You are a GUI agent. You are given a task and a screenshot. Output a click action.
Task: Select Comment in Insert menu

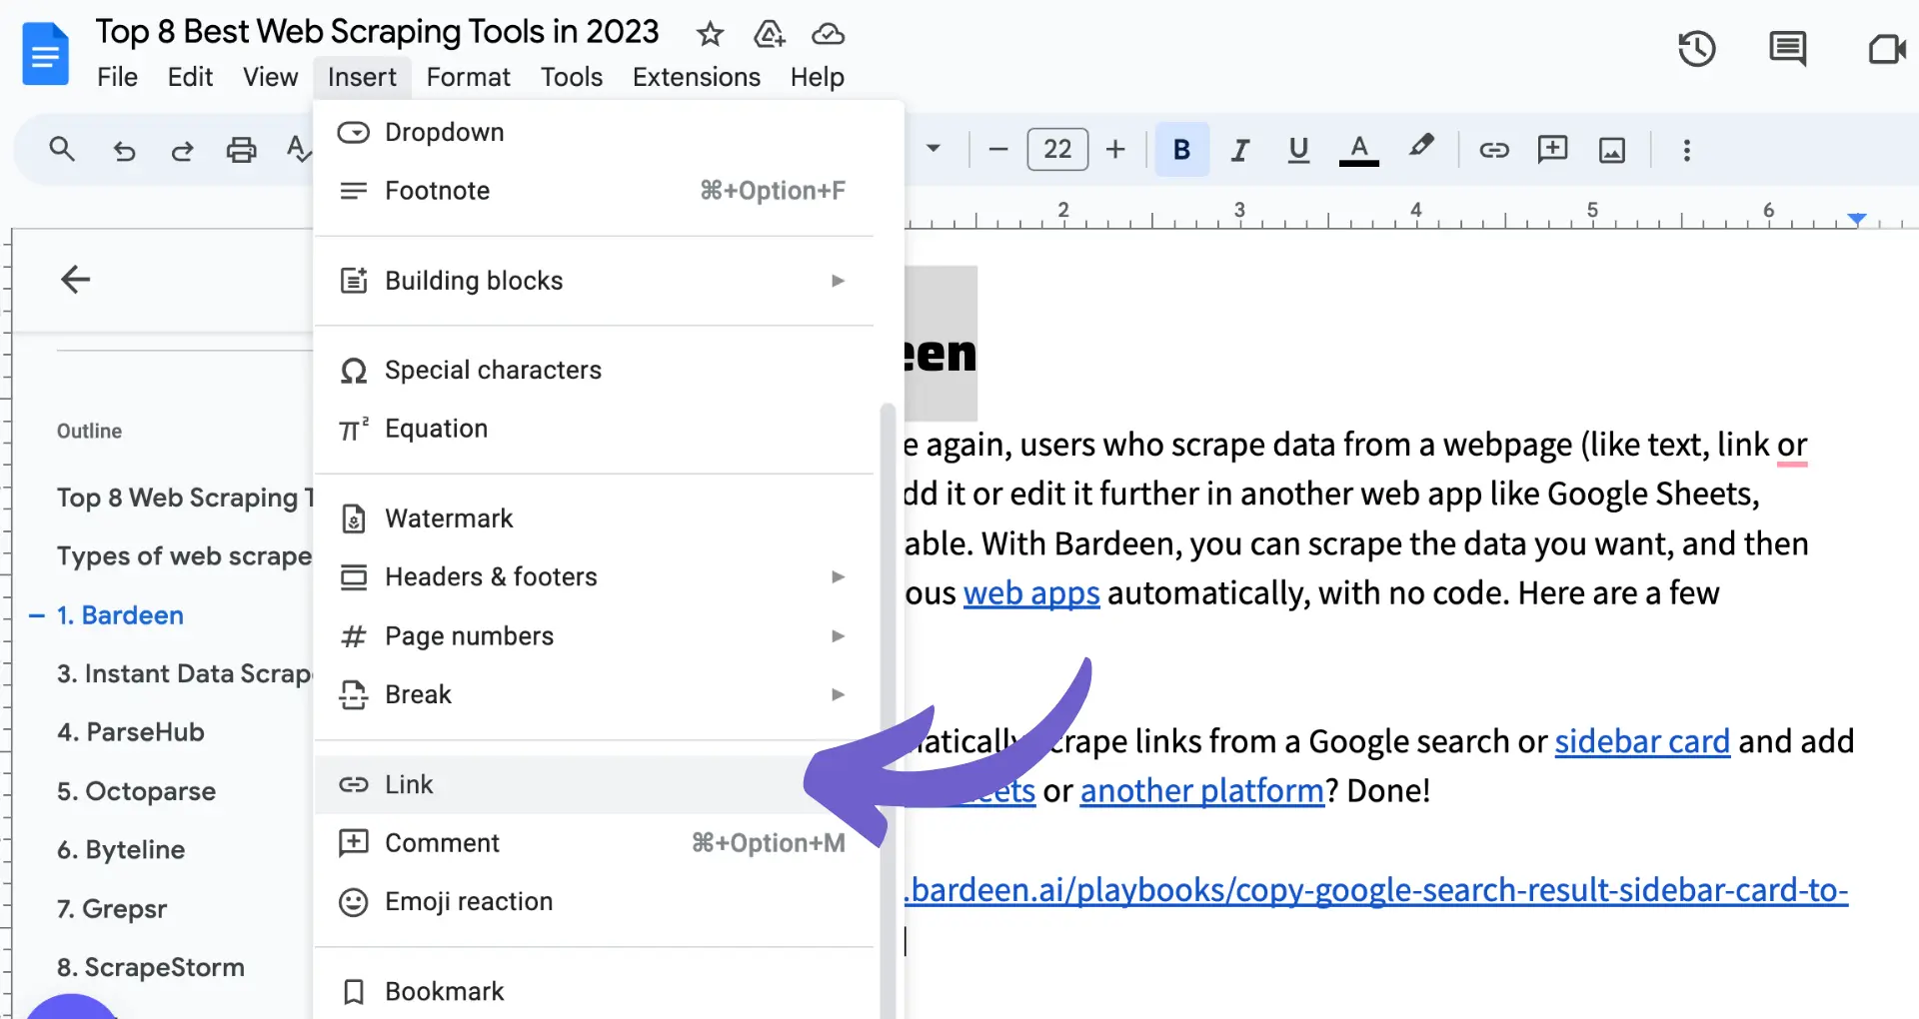[594, 843]
